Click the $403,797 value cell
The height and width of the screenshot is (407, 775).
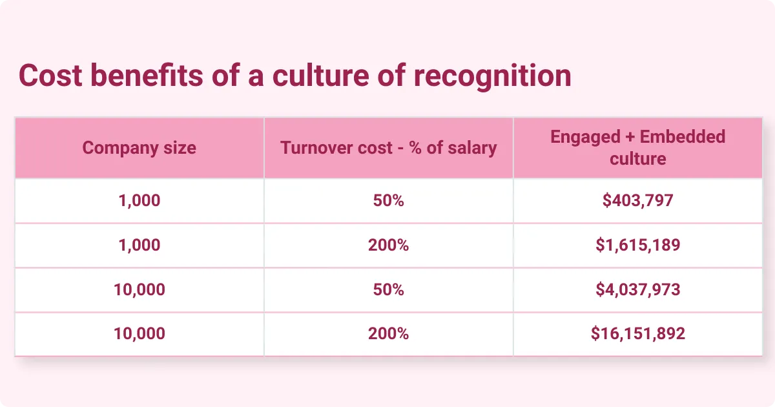[637, 201]
